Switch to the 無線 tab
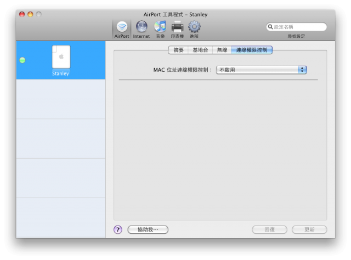The image size is (351, 260). pyautogui.click(x=222, y=50)
